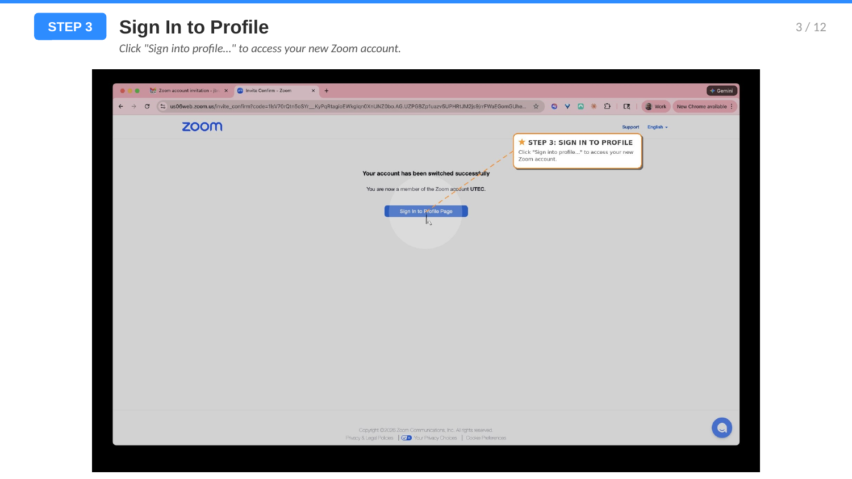This screenshot has height=479, width=852.
Task: Bookmark the page using the star icon
Action: click(x=535, y=106)
